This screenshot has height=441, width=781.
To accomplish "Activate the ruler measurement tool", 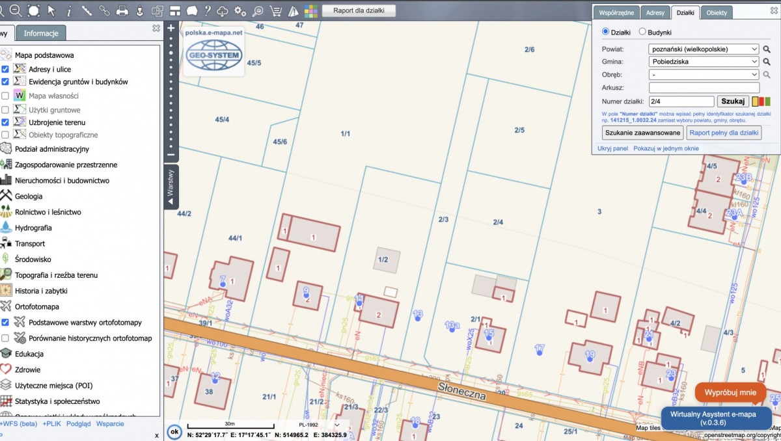I will tap(87, 10).
